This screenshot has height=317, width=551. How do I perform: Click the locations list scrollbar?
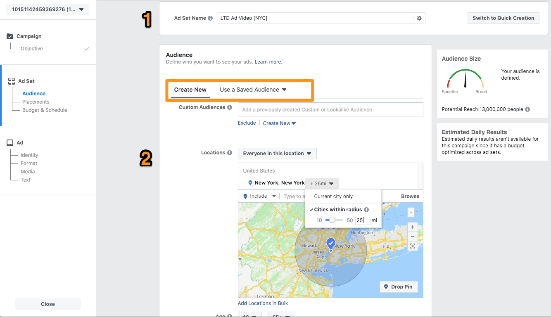pyautogui.click(x=420, y=176)
